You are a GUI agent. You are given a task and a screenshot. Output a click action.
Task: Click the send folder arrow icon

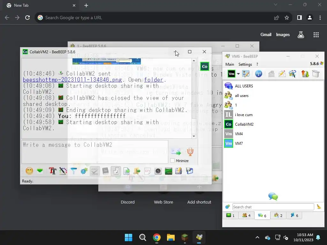[137, 171]
